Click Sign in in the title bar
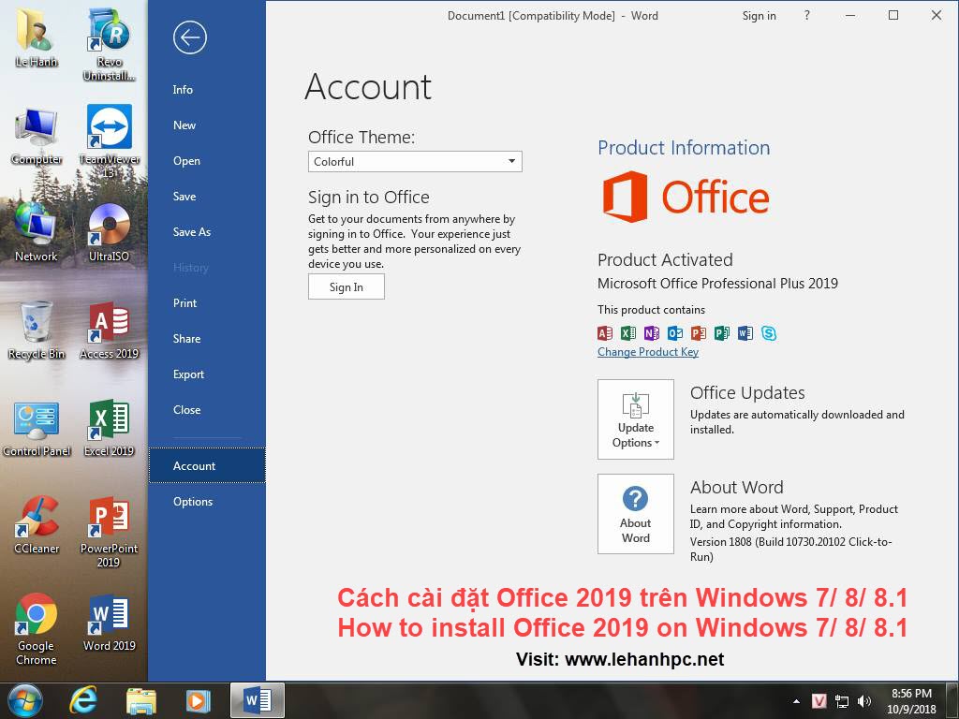The image size is (959, 719). coord(759,16)
